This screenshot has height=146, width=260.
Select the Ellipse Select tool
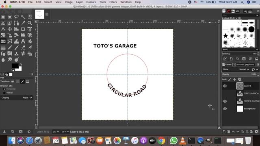[x=10, y=17]
